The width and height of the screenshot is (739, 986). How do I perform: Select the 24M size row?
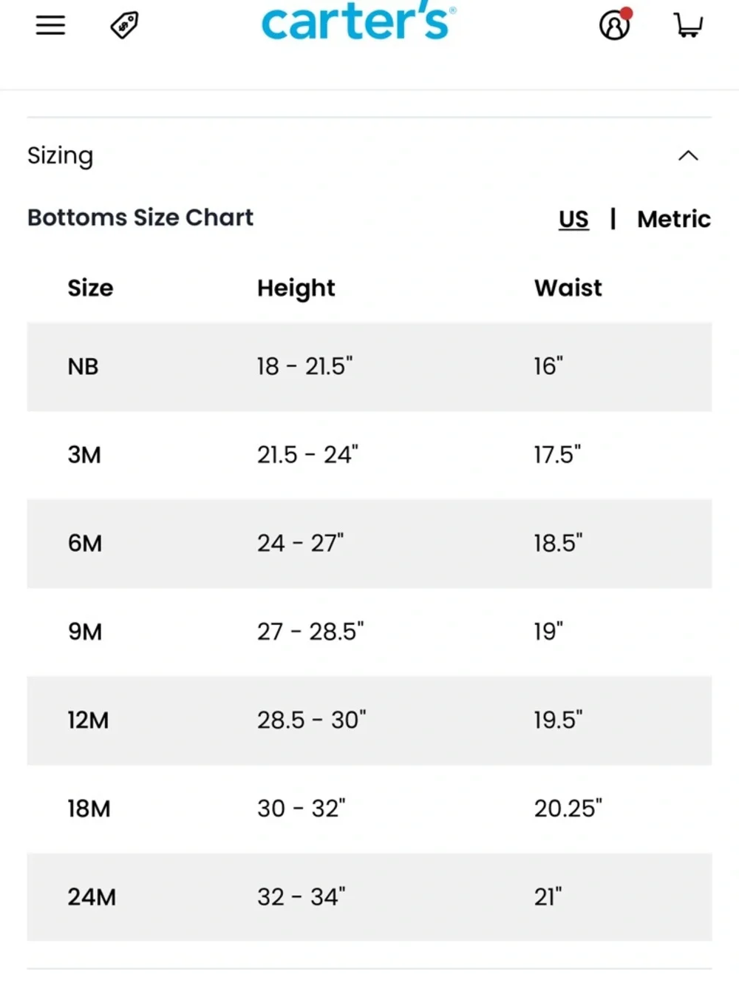coord(369,897)
